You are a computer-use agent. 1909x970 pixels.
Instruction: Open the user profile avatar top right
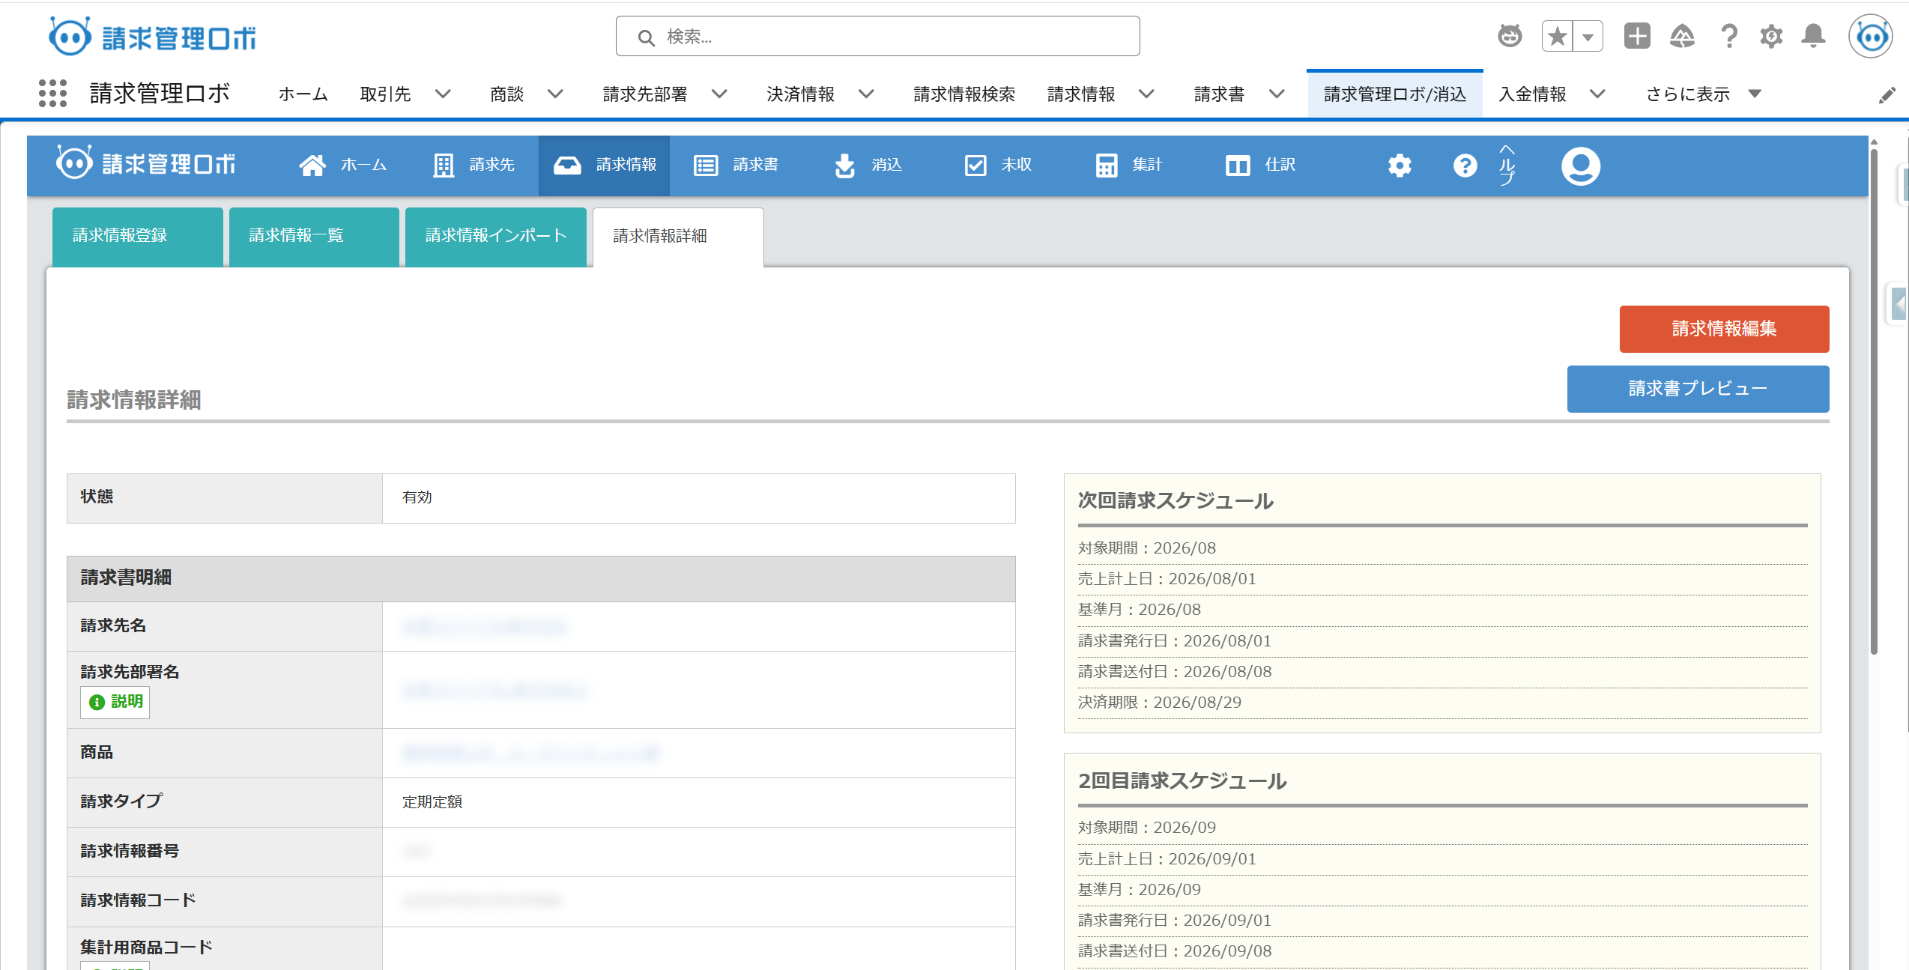click(1871, 36)
